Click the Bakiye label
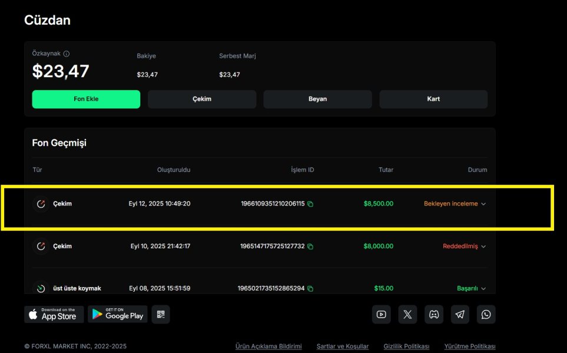 (x=146, y=56)
